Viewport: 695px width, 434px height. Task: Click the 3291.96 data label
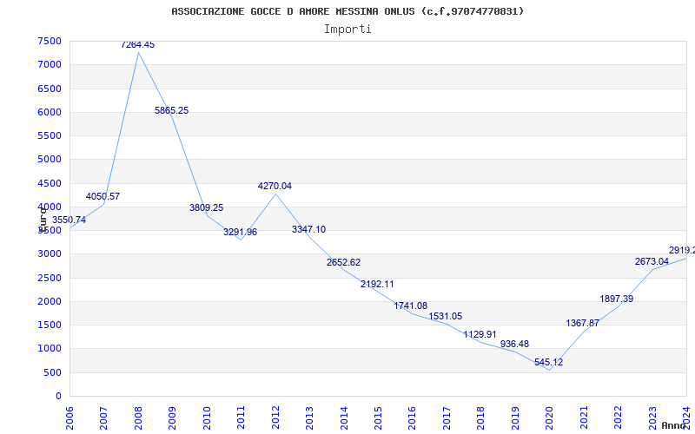click(x=241, y=232)
